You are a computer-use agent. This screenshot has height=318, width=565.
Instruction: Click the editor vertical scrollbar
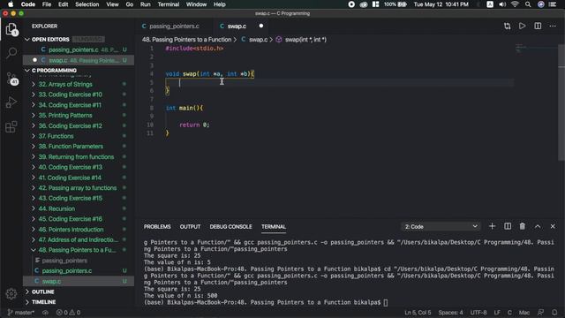click(x=561, y=102)
